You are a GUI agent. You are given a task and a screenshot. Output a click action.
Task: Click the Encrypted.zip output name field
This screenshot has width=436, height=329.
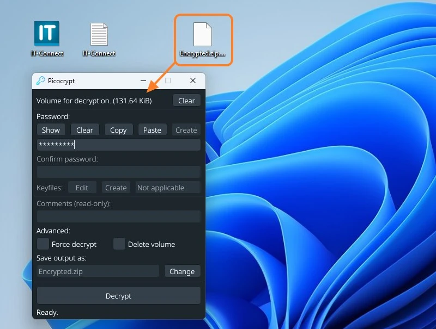click(98, 271)
